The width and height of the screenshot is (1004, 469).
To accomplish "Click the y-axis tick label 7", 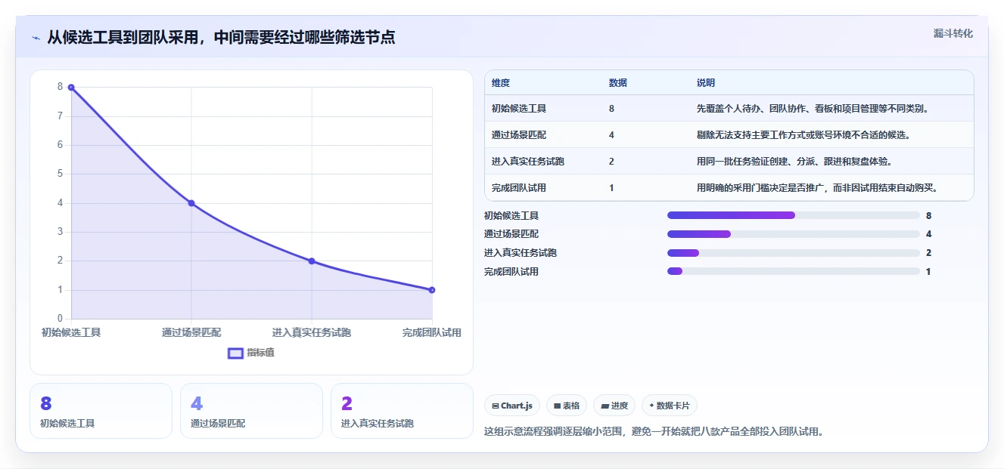I will [x=61, y=116].
